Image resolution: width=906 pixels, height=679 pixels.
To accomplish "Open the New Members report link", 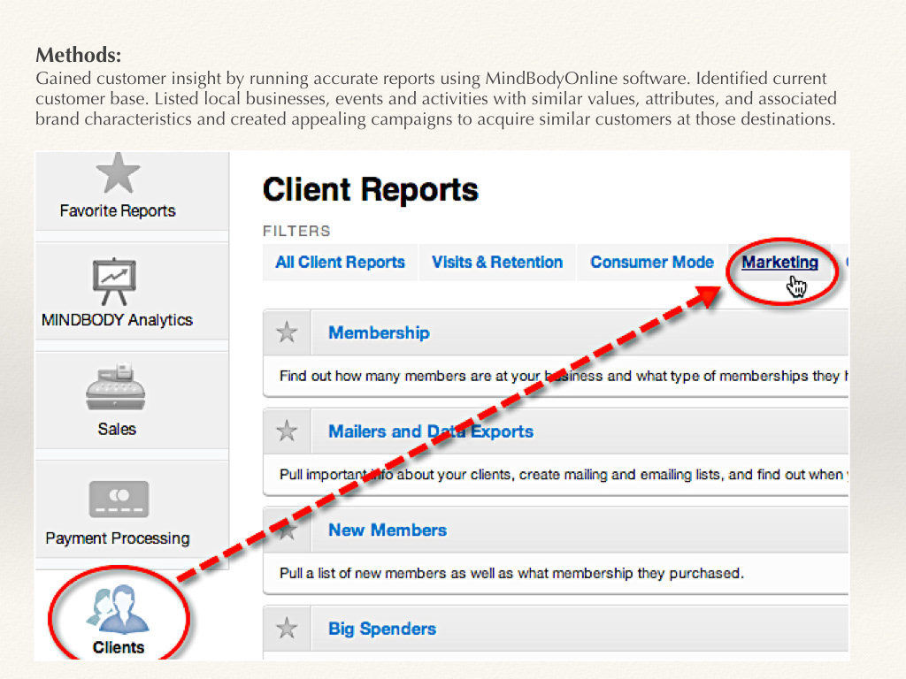I will [x=388, y=530].
